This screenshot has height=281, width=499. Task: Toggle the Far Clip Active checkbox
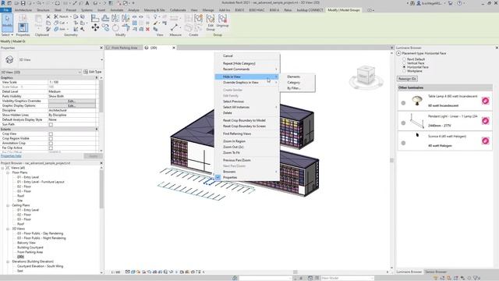pos(51,148)
